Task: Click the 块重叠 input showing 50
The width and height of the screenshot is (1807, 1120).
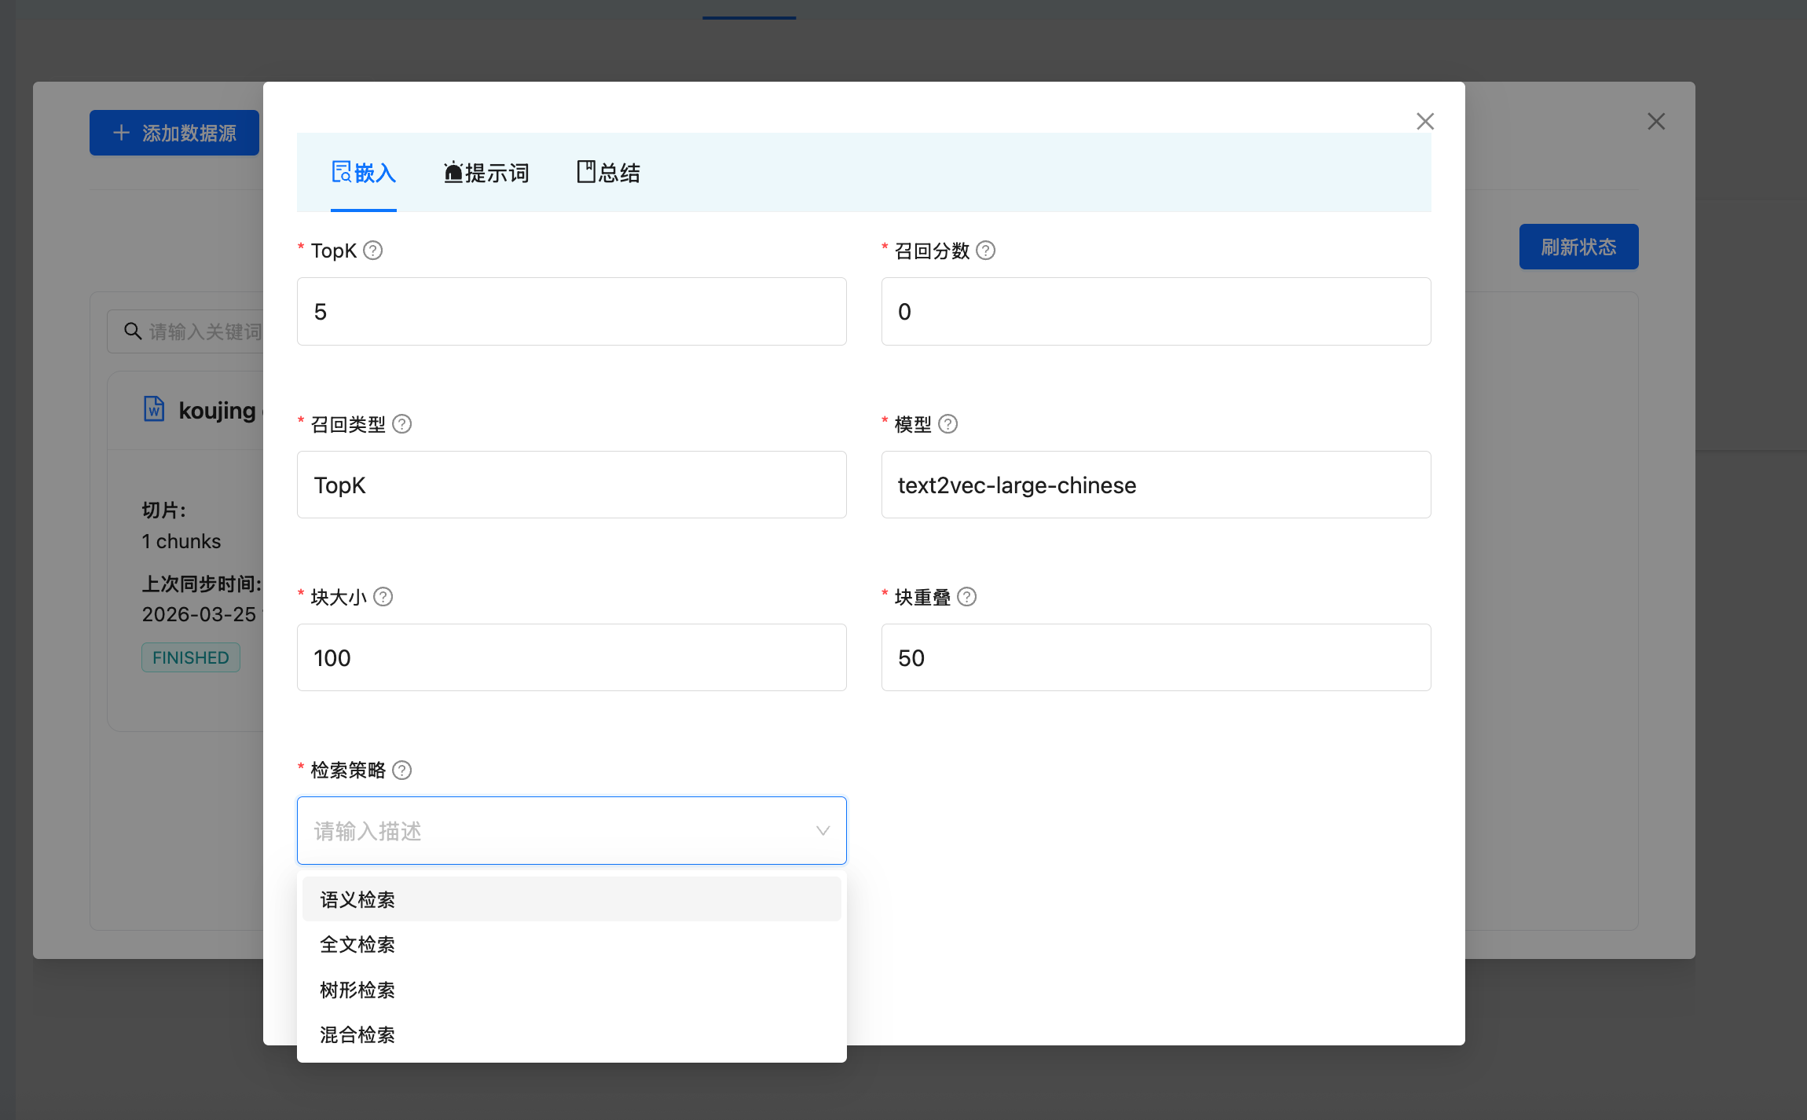Action: [x=1155, y=657]
